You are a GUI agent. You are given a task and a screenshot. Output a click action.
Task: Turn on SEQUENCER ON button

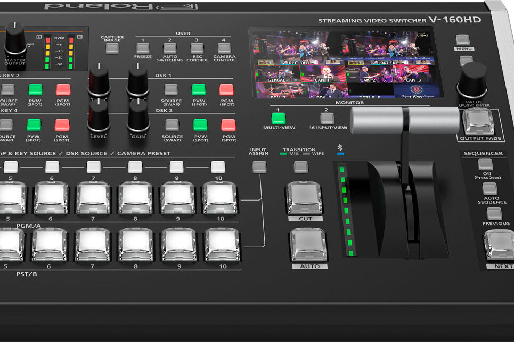pos(485,164)
